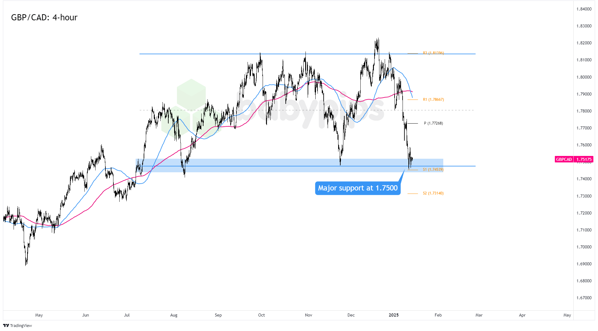Viewport: 598px width, 331px height.
Task: Click the 1.82000 price axis label
Action: point(584,43)
